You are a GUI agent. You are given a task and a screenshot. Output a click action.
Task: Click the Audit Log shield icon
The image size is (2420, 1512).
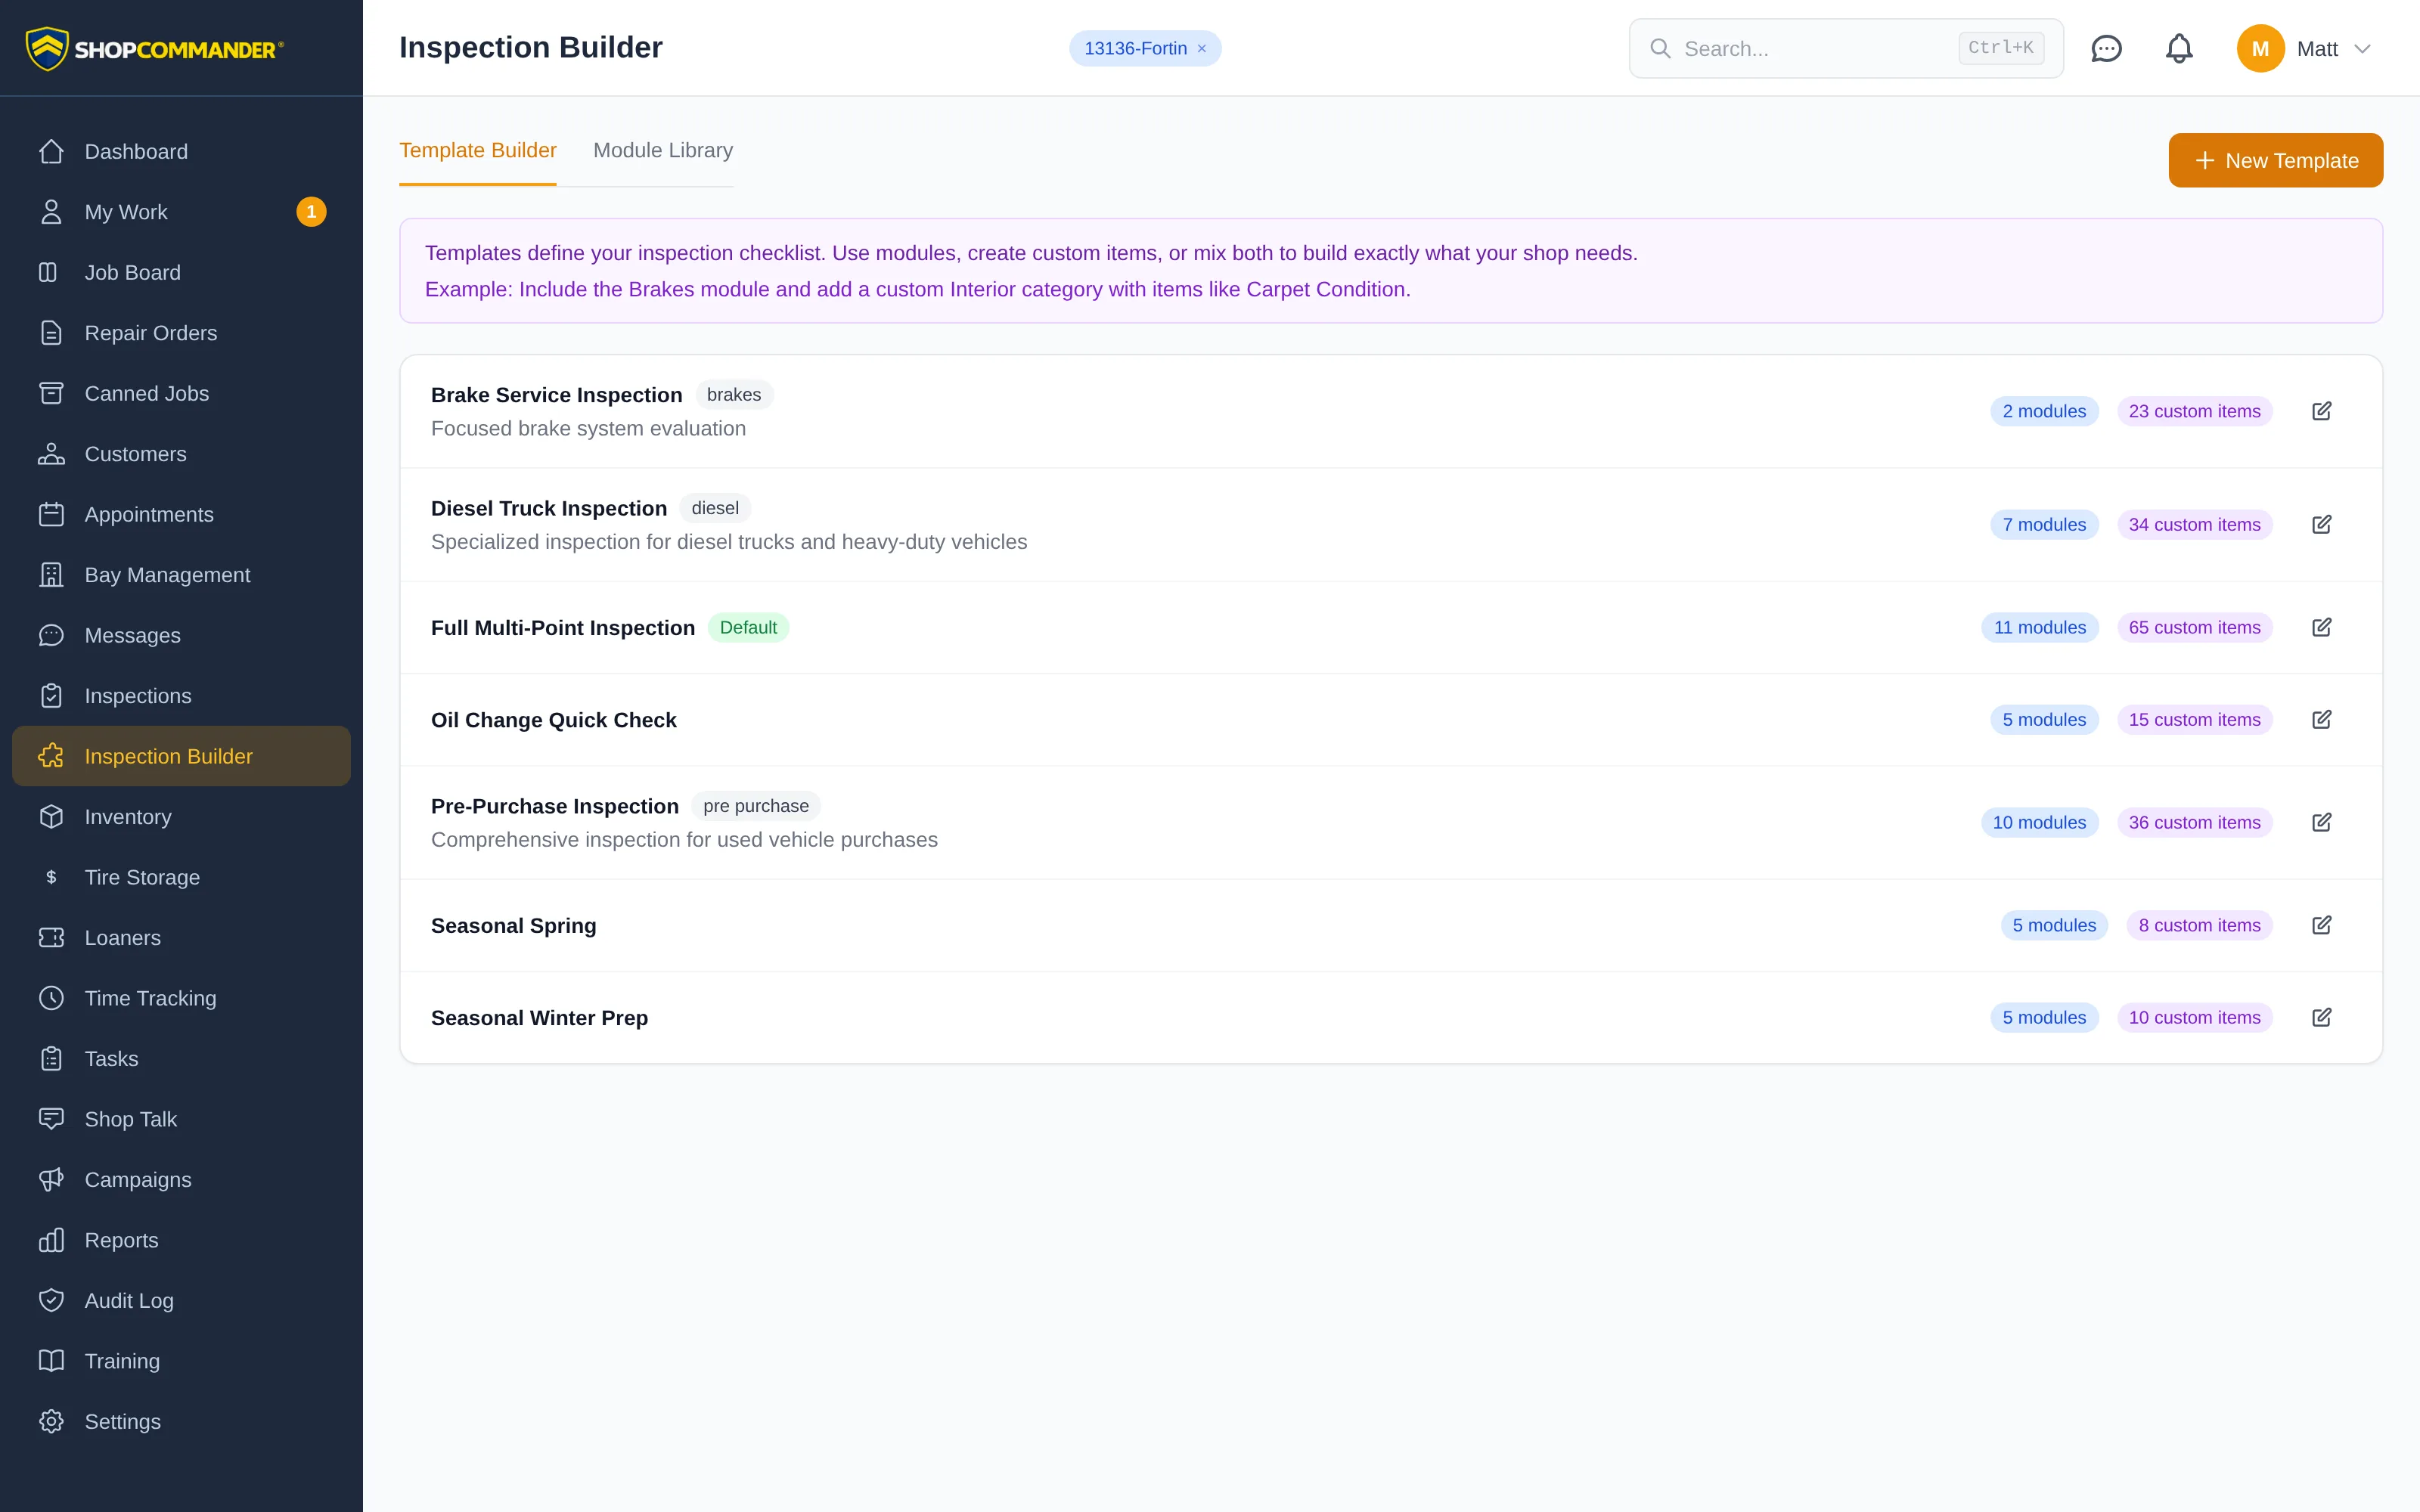click(51, 1301)
